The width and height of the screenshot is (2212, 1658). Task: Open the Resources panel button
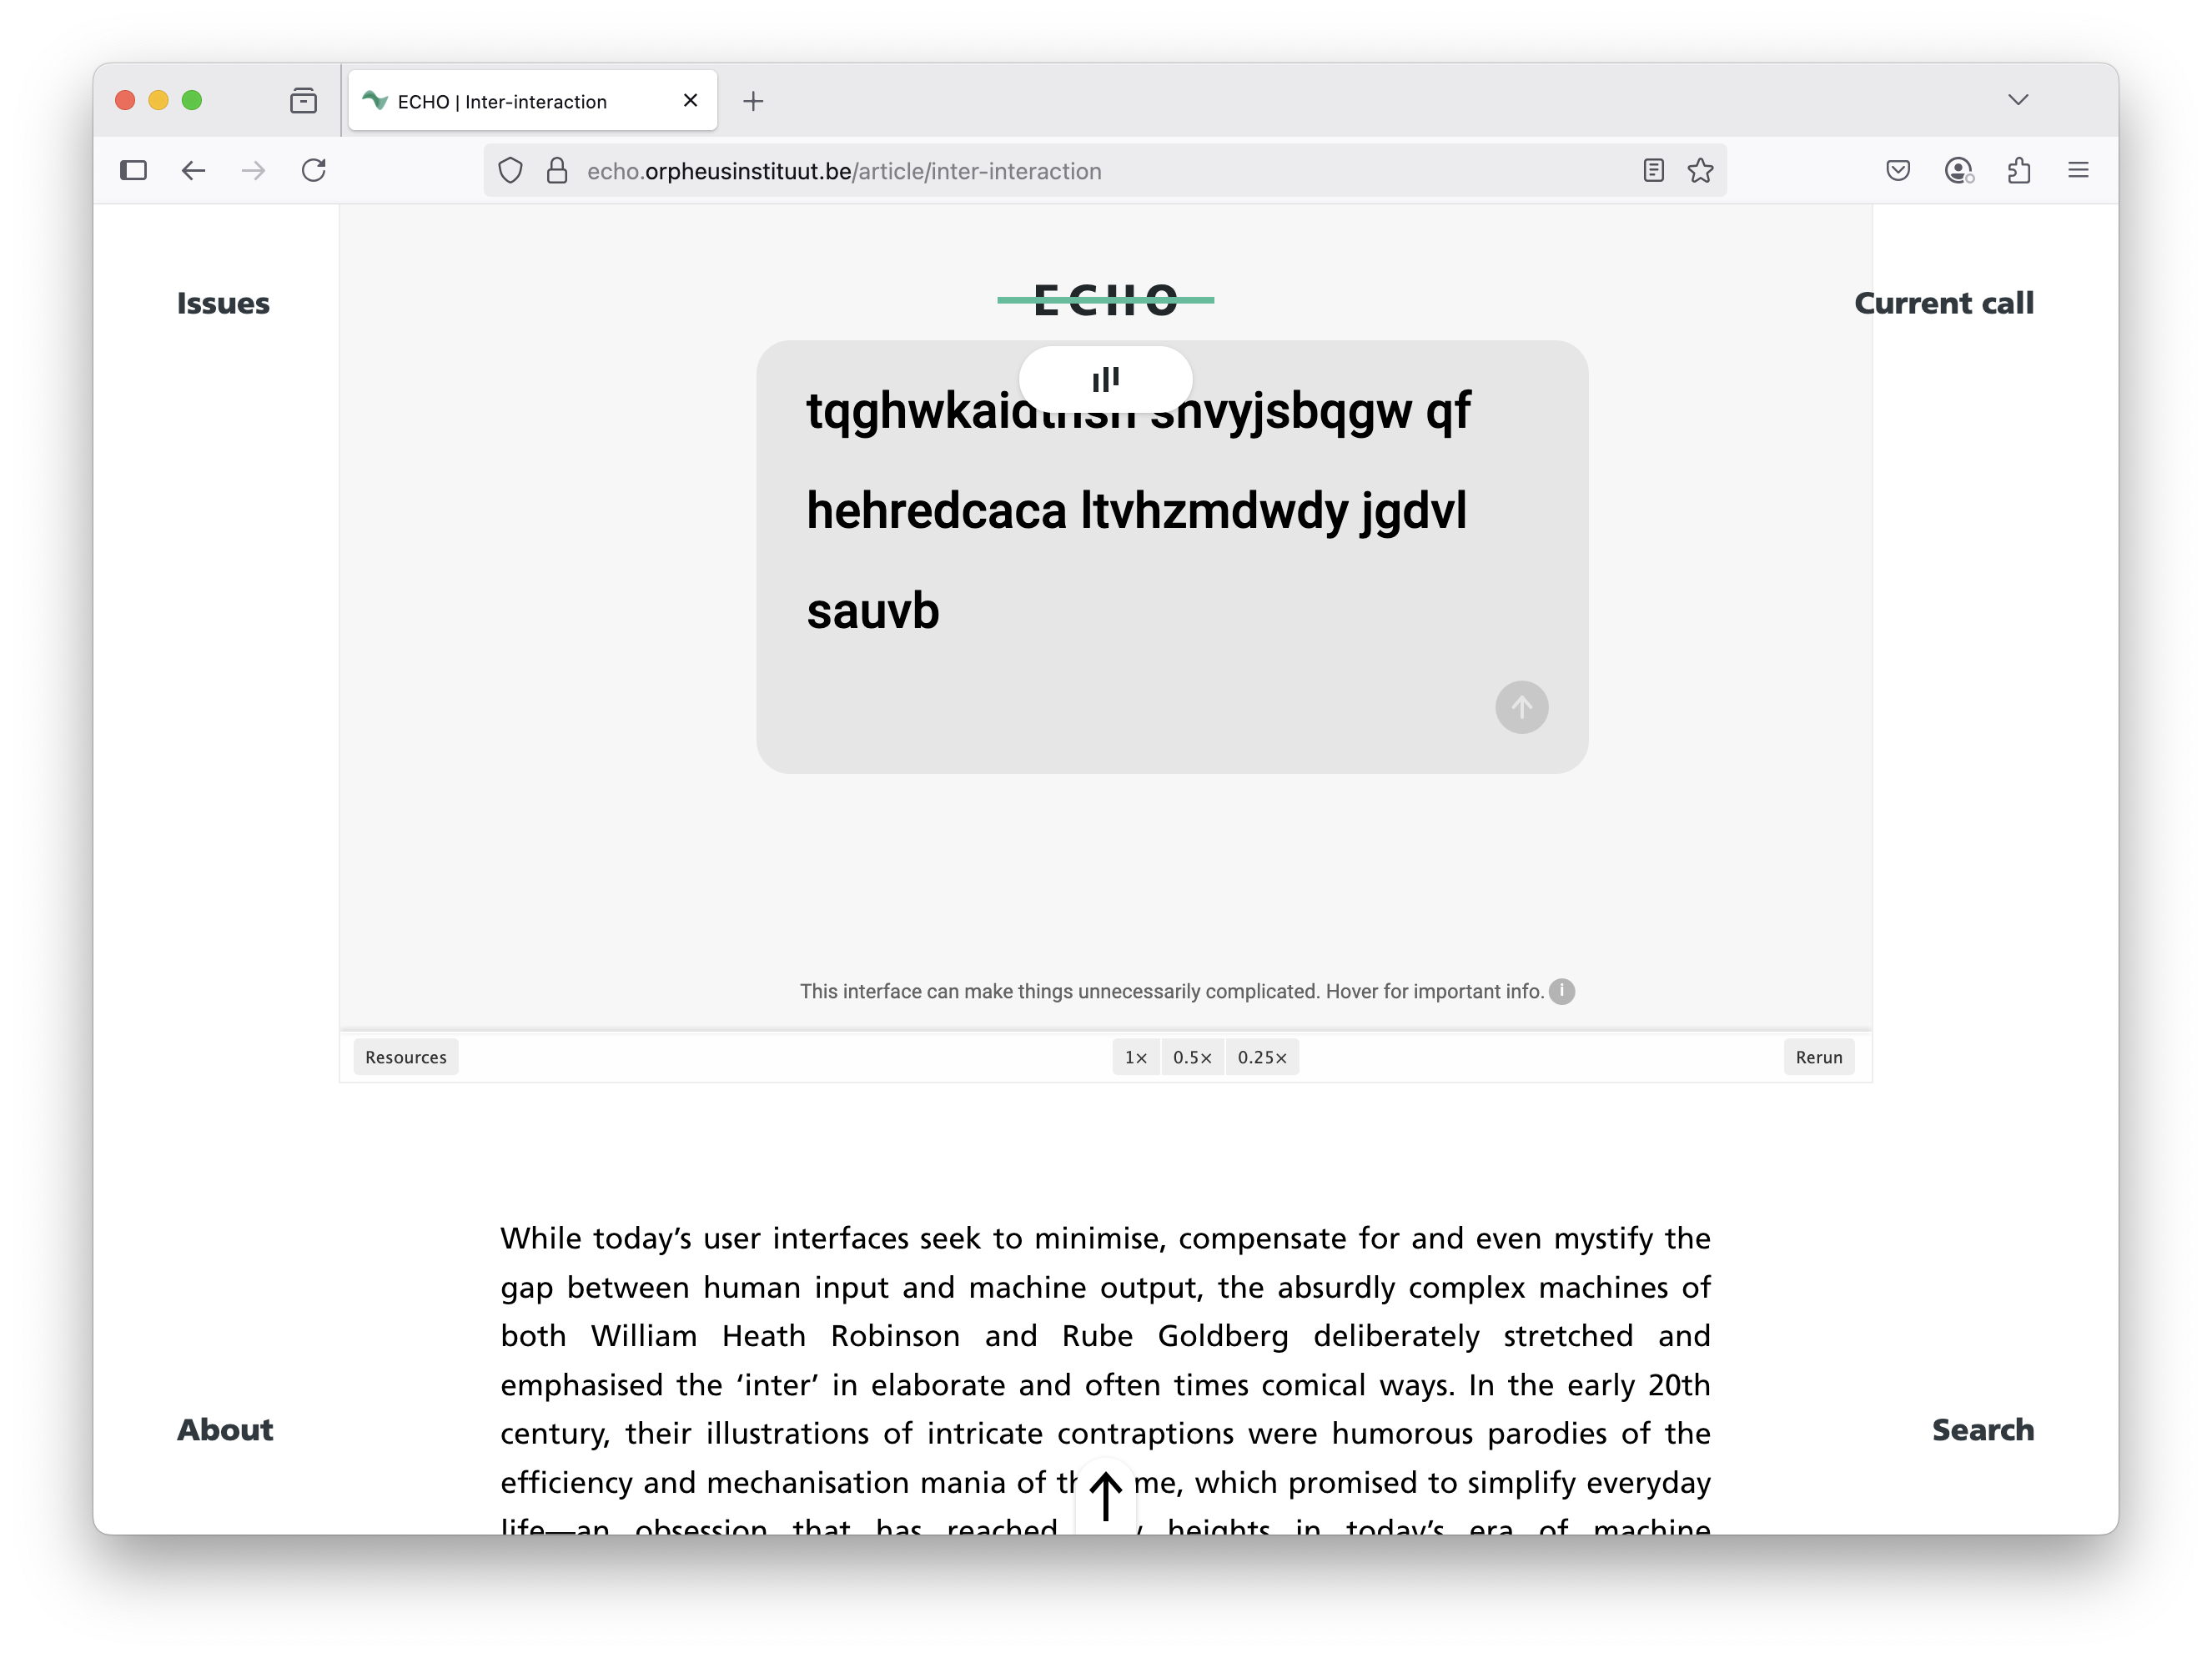(x=405, y=1057)
